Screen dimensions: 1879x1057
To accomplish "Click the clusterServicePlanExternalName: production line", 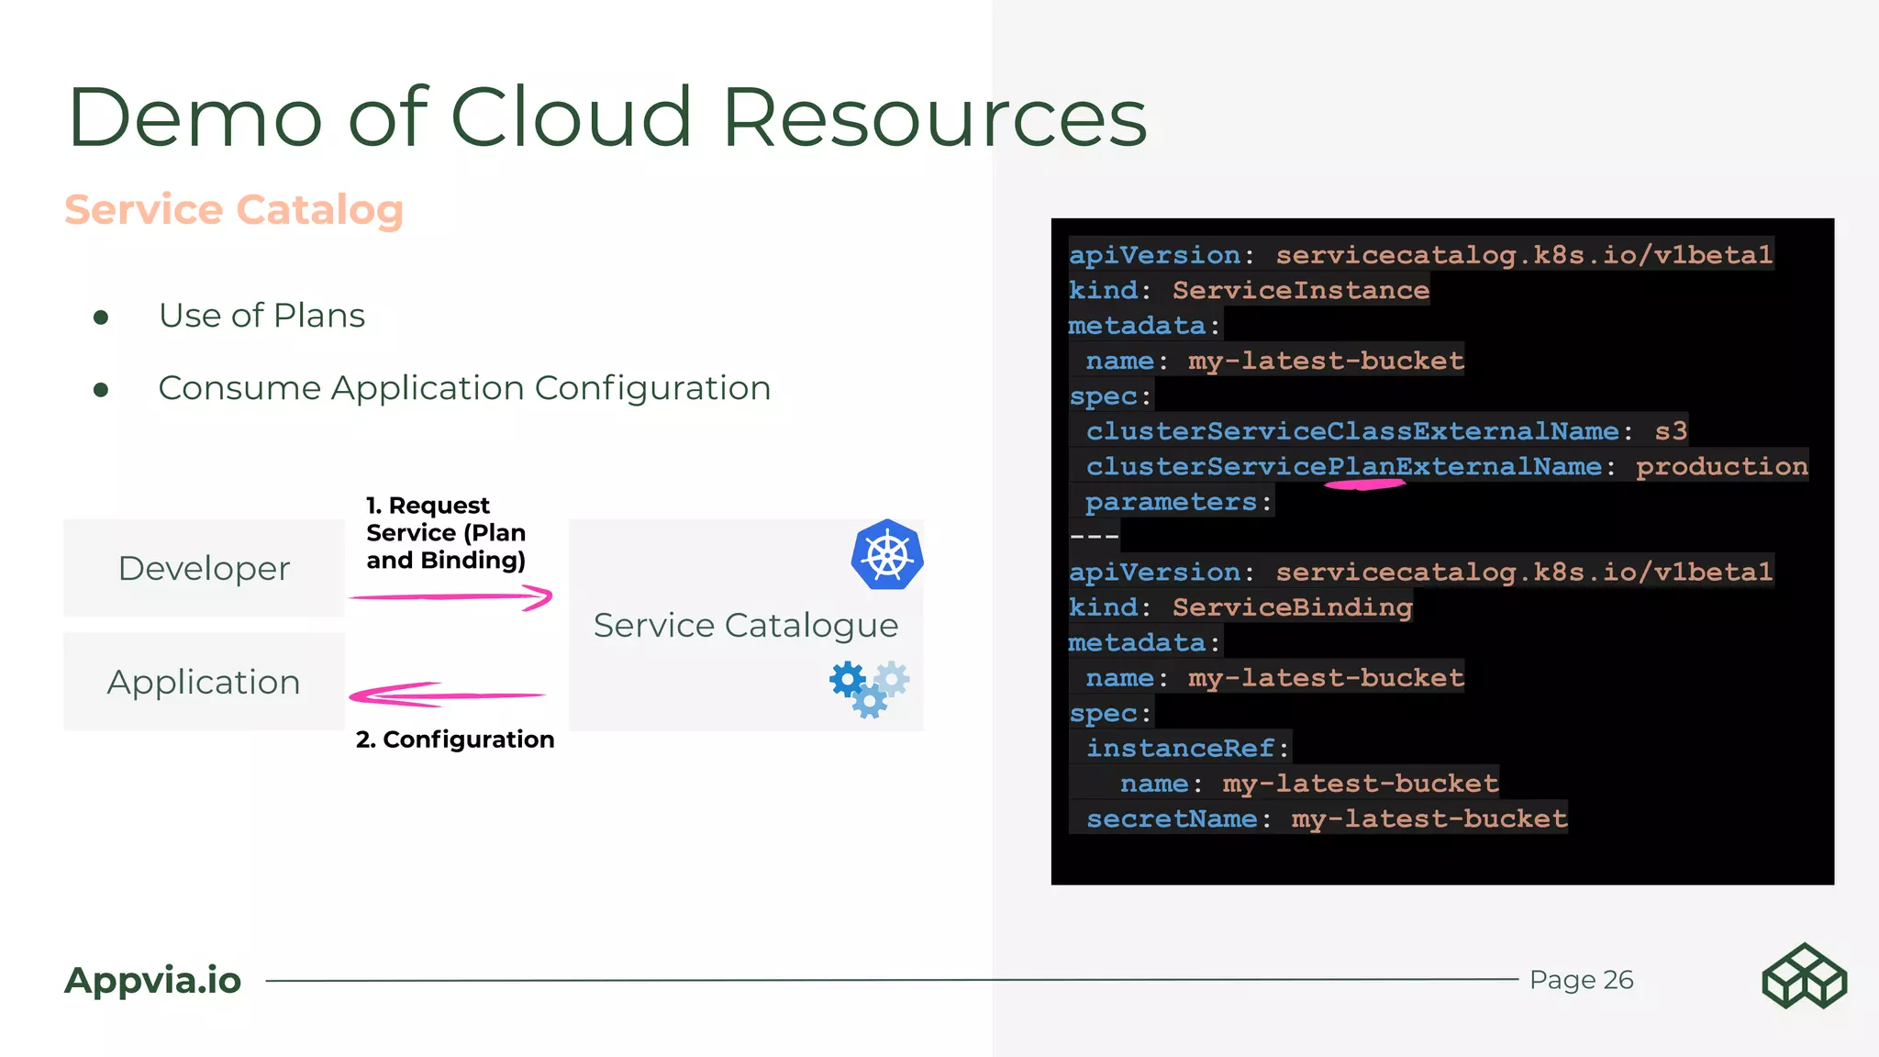I will 1447,466.
